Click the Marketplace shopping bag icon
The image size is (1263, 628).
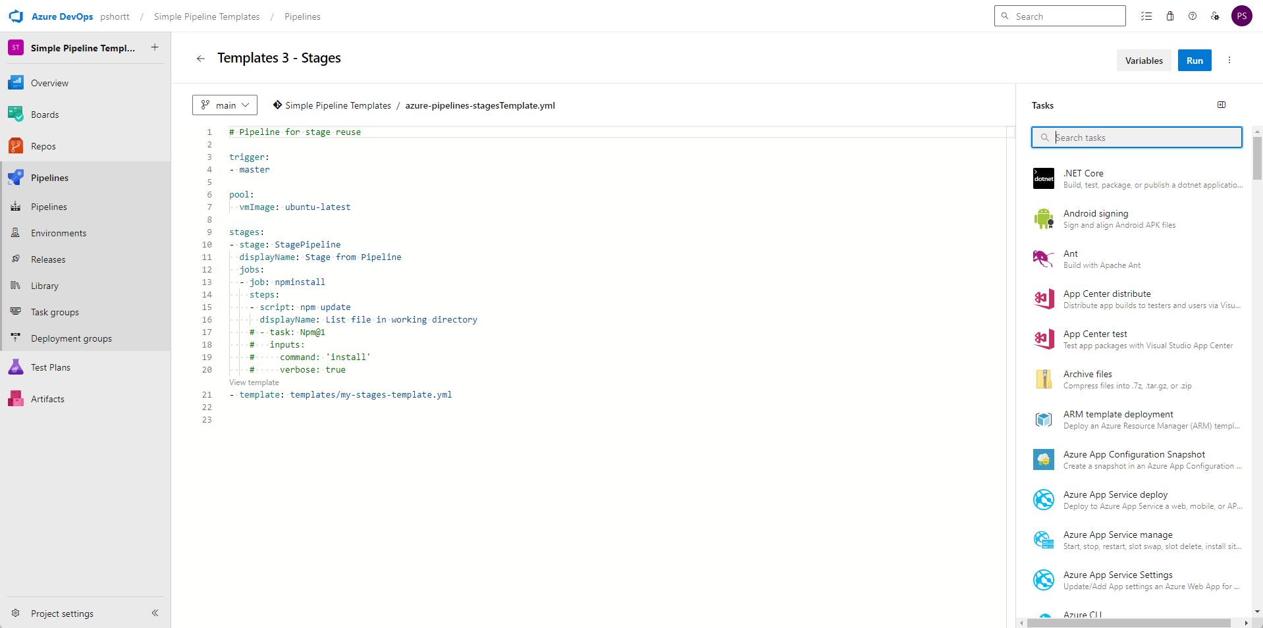coord(1169,16)
